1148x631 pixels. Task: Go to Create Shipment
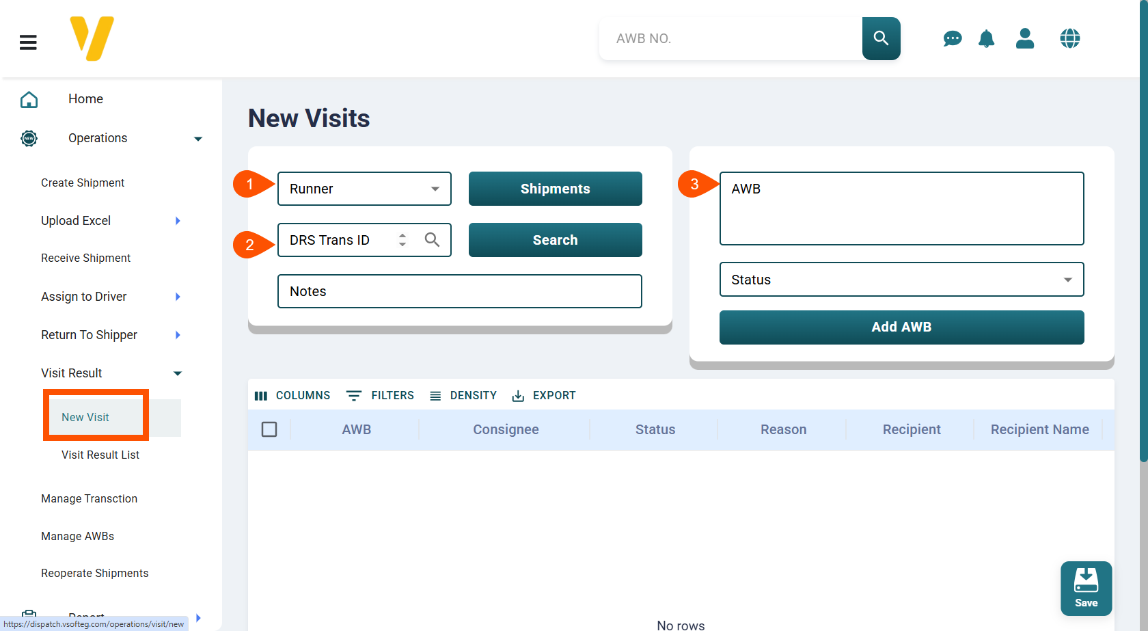pyautogui.click(x=83, y=183)
